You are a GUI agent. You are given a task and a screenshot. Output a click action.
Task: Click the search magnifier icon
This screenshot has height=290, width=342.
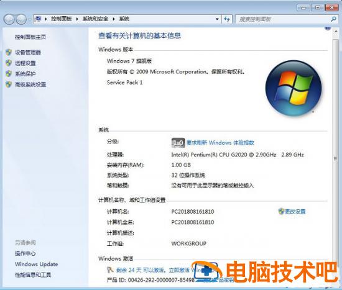[333, 19]
